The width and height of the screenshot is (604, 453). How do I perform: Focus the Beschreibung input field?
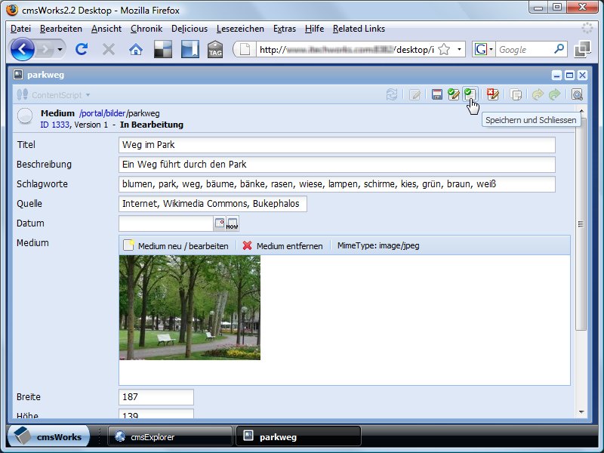tap(337, 165)
